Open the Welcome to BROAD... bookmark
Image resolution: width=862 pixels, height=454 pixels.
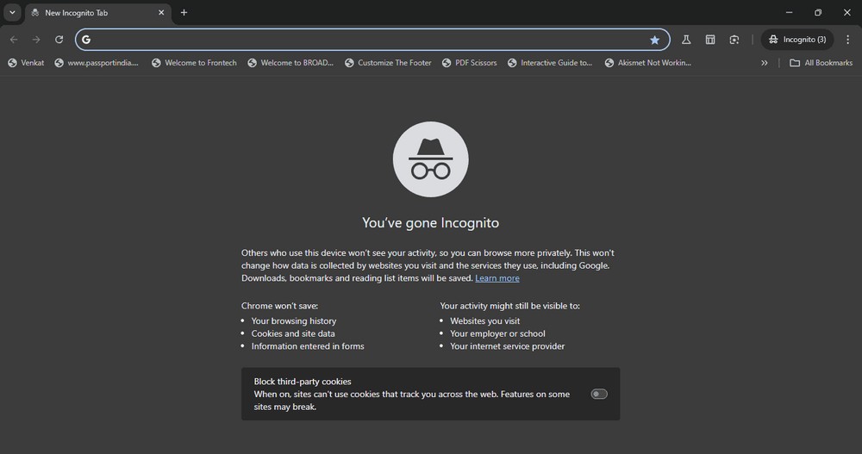point(290,63)
